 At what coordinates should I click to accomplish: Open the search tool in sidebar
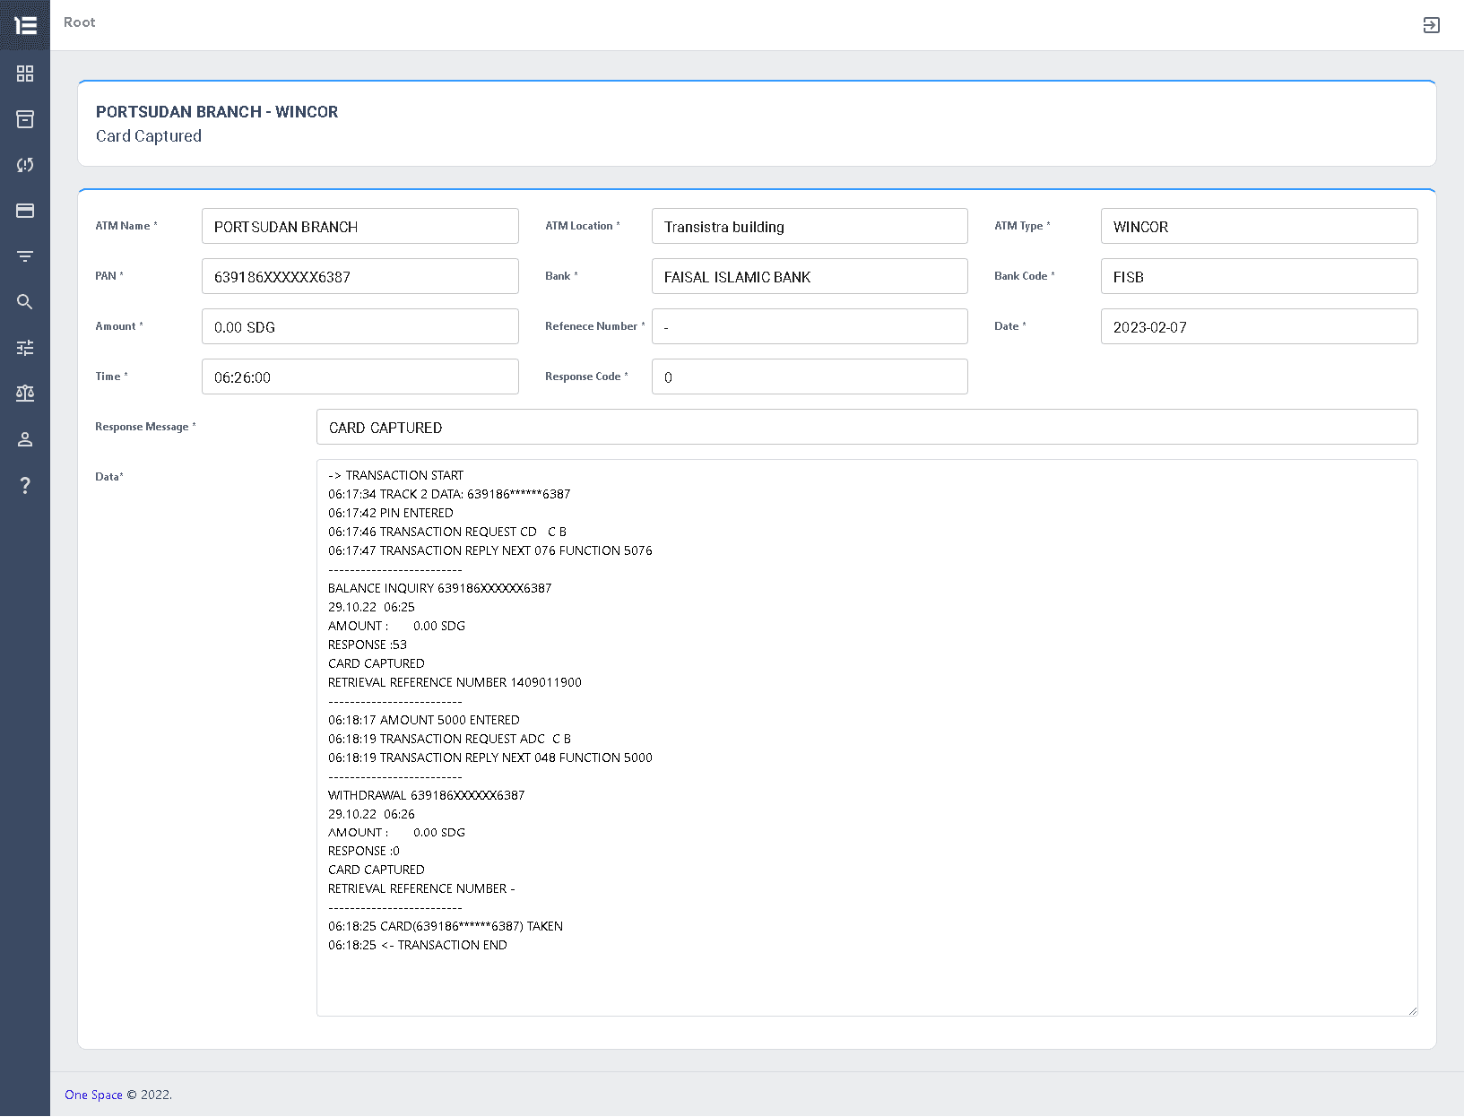pyautogui.click(x=24, y=302)
